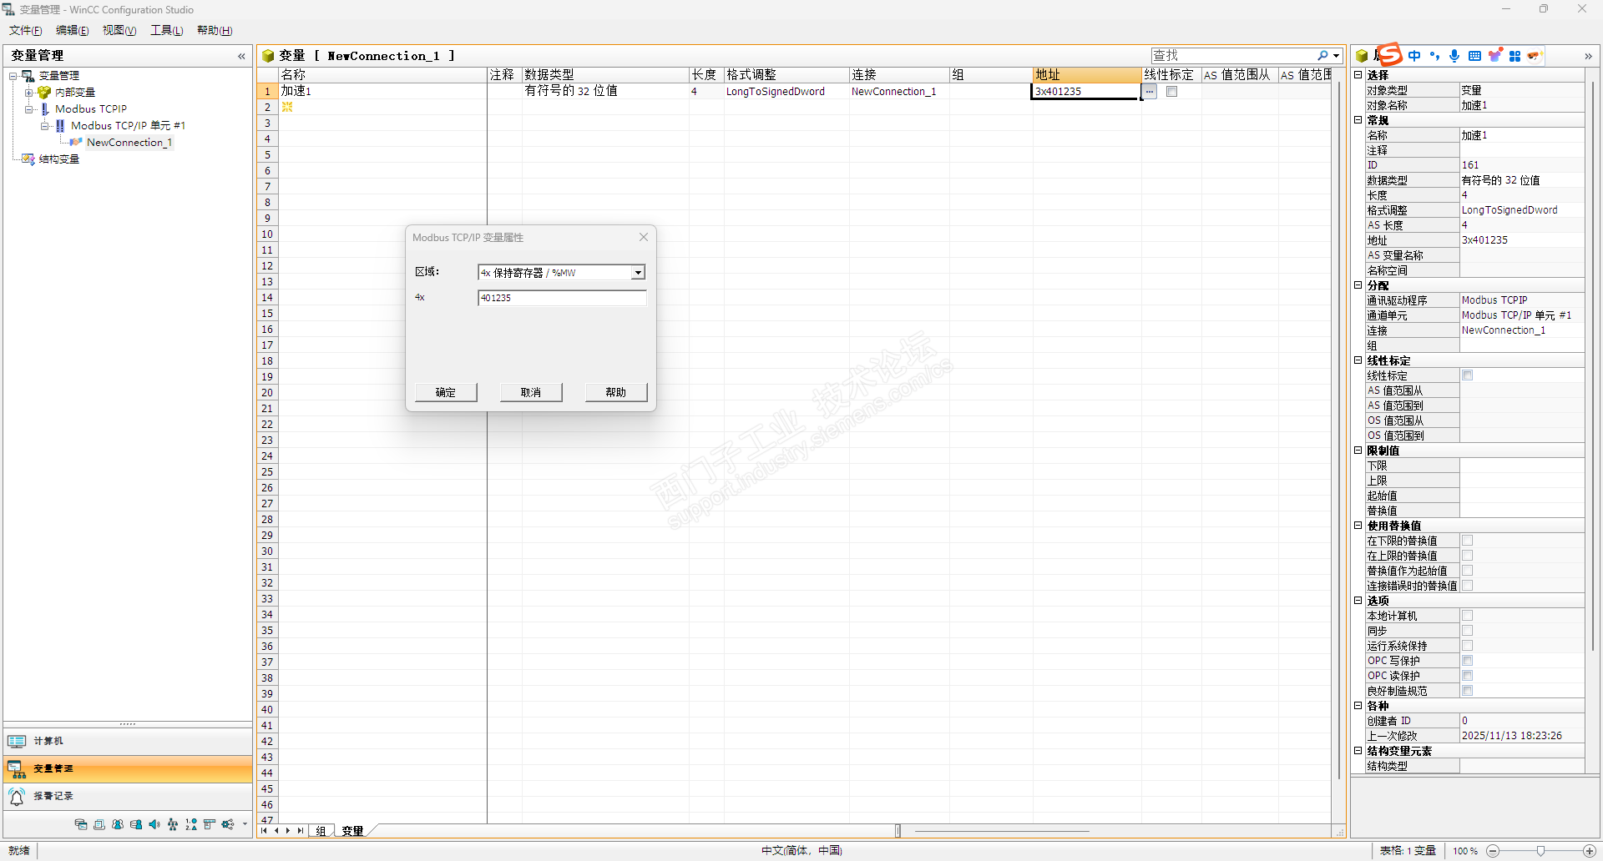Click the 确定 button in dialog
Image resolution: width=1603 pixels, height=861 pixels.
click(x=446, y=392)
